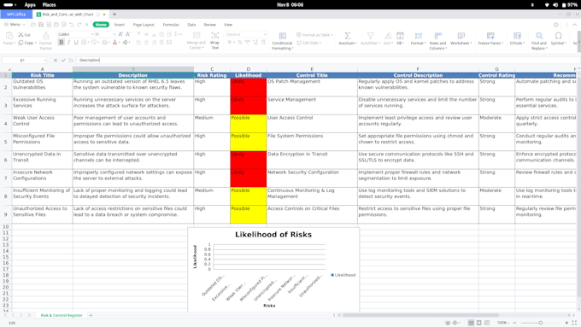Viewport: 581px width, 327px height.
Task: Select the Risk & Control Register sheet tab
Action: tap(62, 315)
